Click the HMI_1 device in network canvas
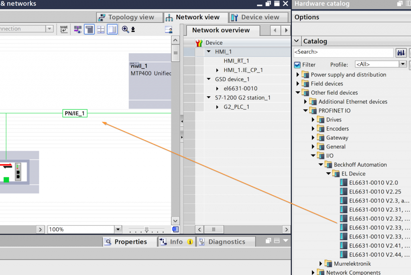 pos(150,80)
